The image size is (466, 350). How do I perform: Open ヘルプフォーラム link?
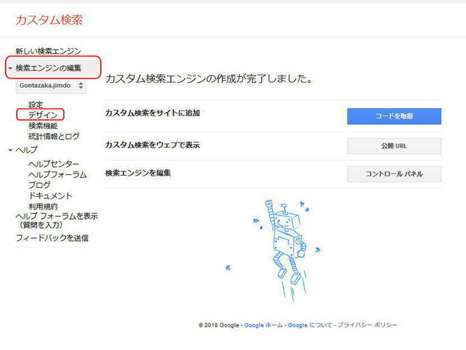click(x=58, y=174)
